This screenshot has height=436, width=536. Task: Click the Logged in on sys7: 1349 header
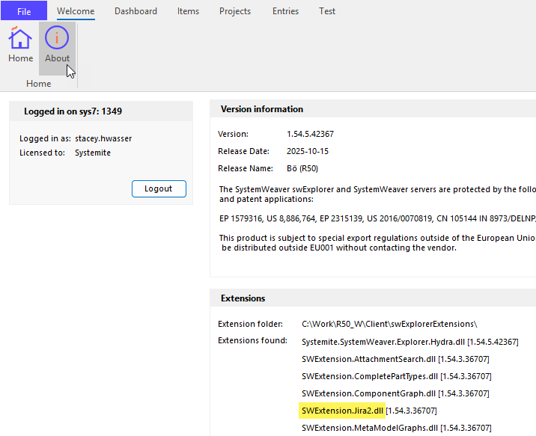click(101, 111)
